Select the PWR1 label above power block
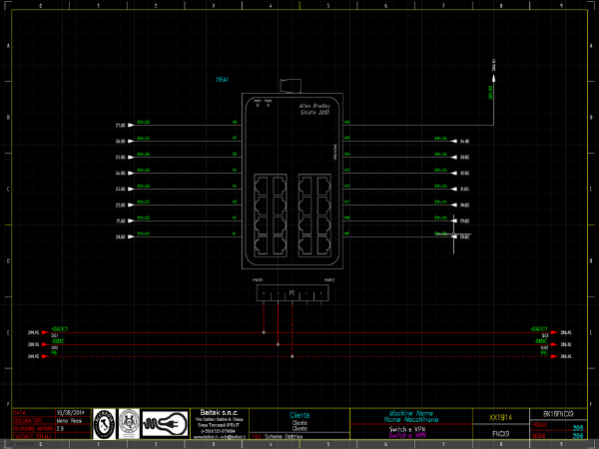Viewport: 599px width, 449px height. pyautogui.click(x=258, y=280)
